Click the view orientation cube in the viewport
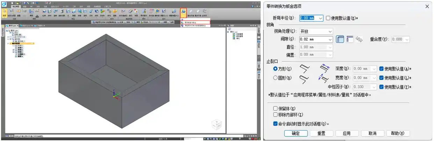The image size is (434, 141). click(x=217, y=124)
